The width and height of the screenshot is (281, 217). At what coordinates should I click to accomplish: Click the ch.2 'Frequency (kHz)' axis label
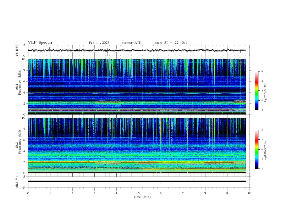tap(20, 141)
